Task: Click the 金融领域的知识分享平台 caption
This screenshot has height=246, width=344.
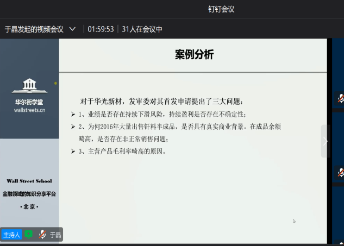Action: (x=29, y=194)
